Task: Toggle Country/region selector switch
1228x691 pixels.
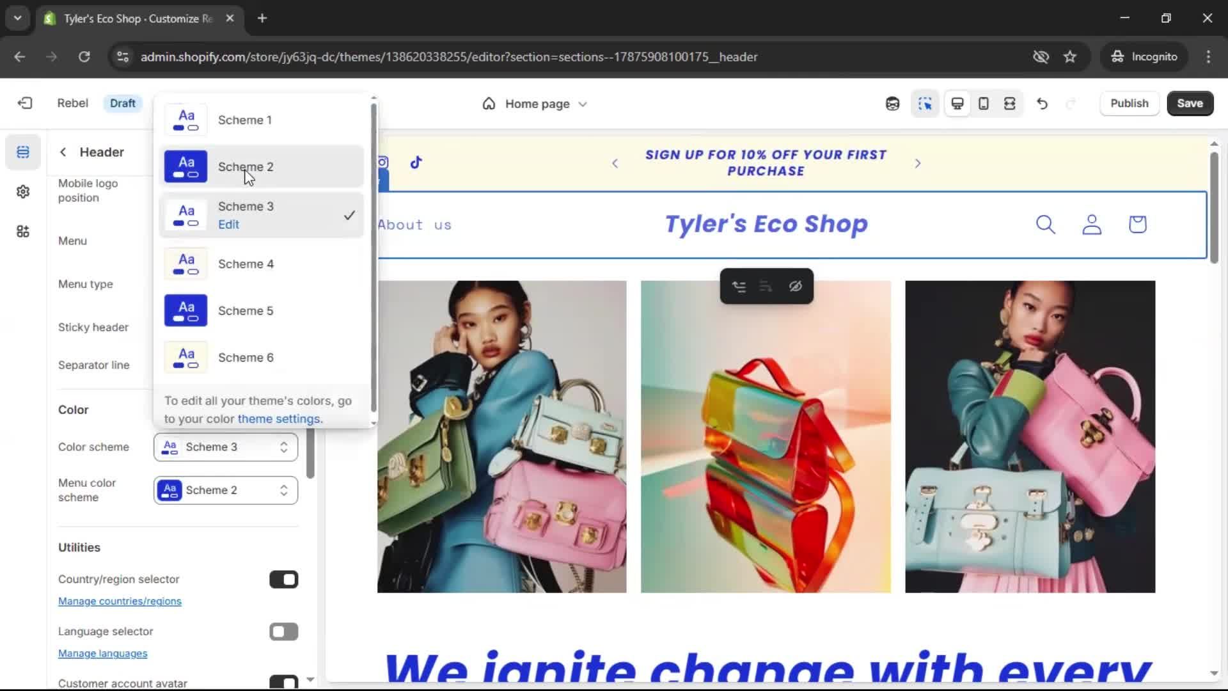Action: (283, 579)
